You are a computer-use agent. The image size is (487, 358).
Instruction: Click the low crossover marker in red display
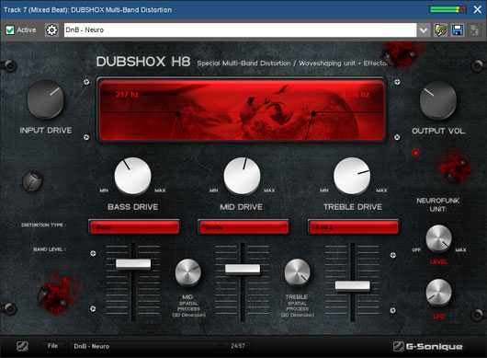click(x=178, y=114)
